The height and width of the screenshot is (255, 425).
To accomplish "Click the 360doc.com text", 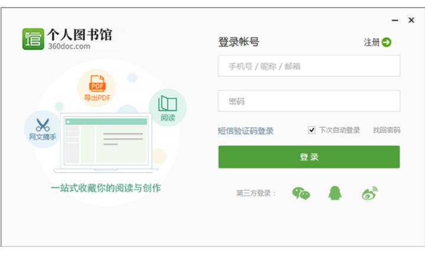I will click(x=69, y=47).
